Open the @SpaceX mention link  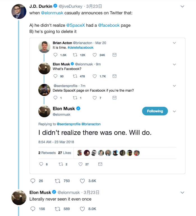(x=75, y=25)
